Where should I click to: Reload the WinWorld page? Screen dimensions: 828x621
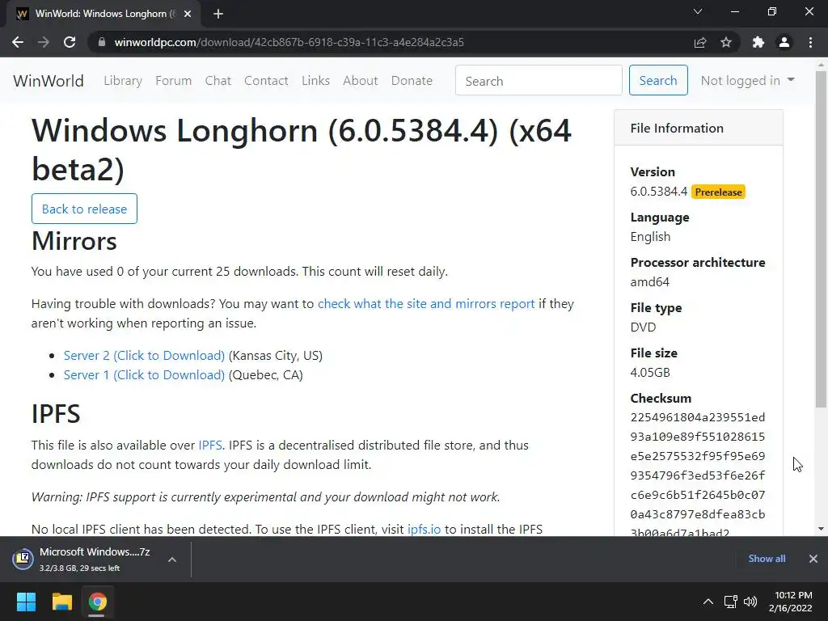click(70, 42)
